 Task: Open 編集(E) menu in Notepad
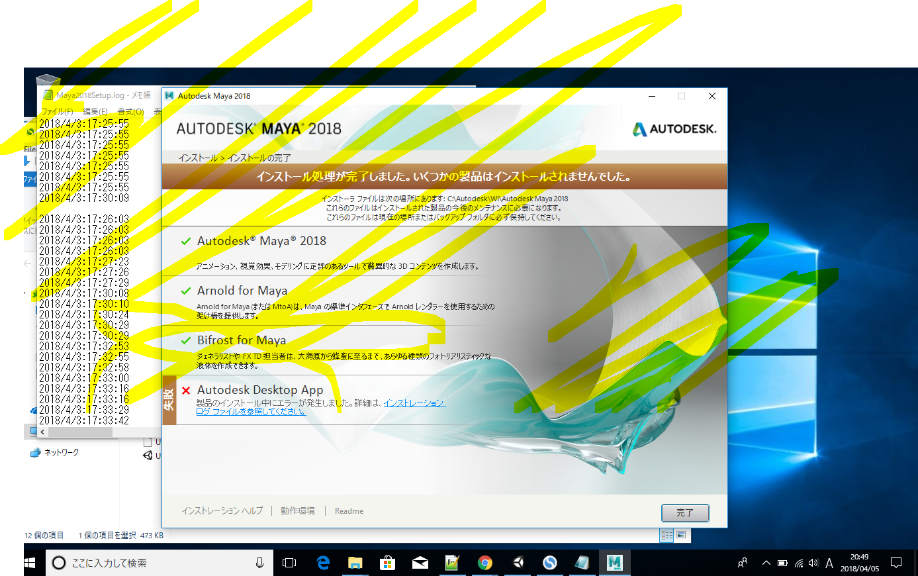coord(95,112)
